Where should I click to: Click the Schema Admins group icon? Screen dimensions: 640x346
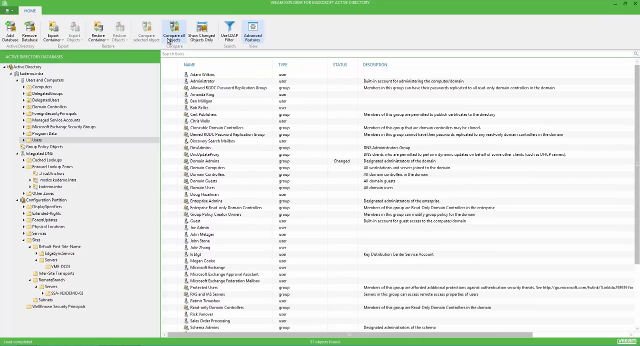coord(186,328)
